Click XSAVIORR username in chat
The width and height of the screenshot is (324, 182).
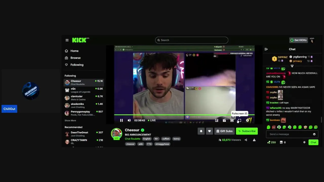(x=272, y=87)
